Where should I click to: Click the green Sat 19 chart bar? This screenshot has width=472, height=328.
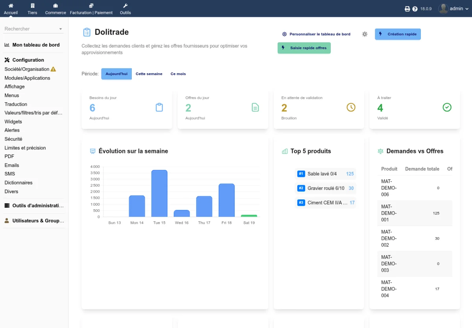pos(249,216)
